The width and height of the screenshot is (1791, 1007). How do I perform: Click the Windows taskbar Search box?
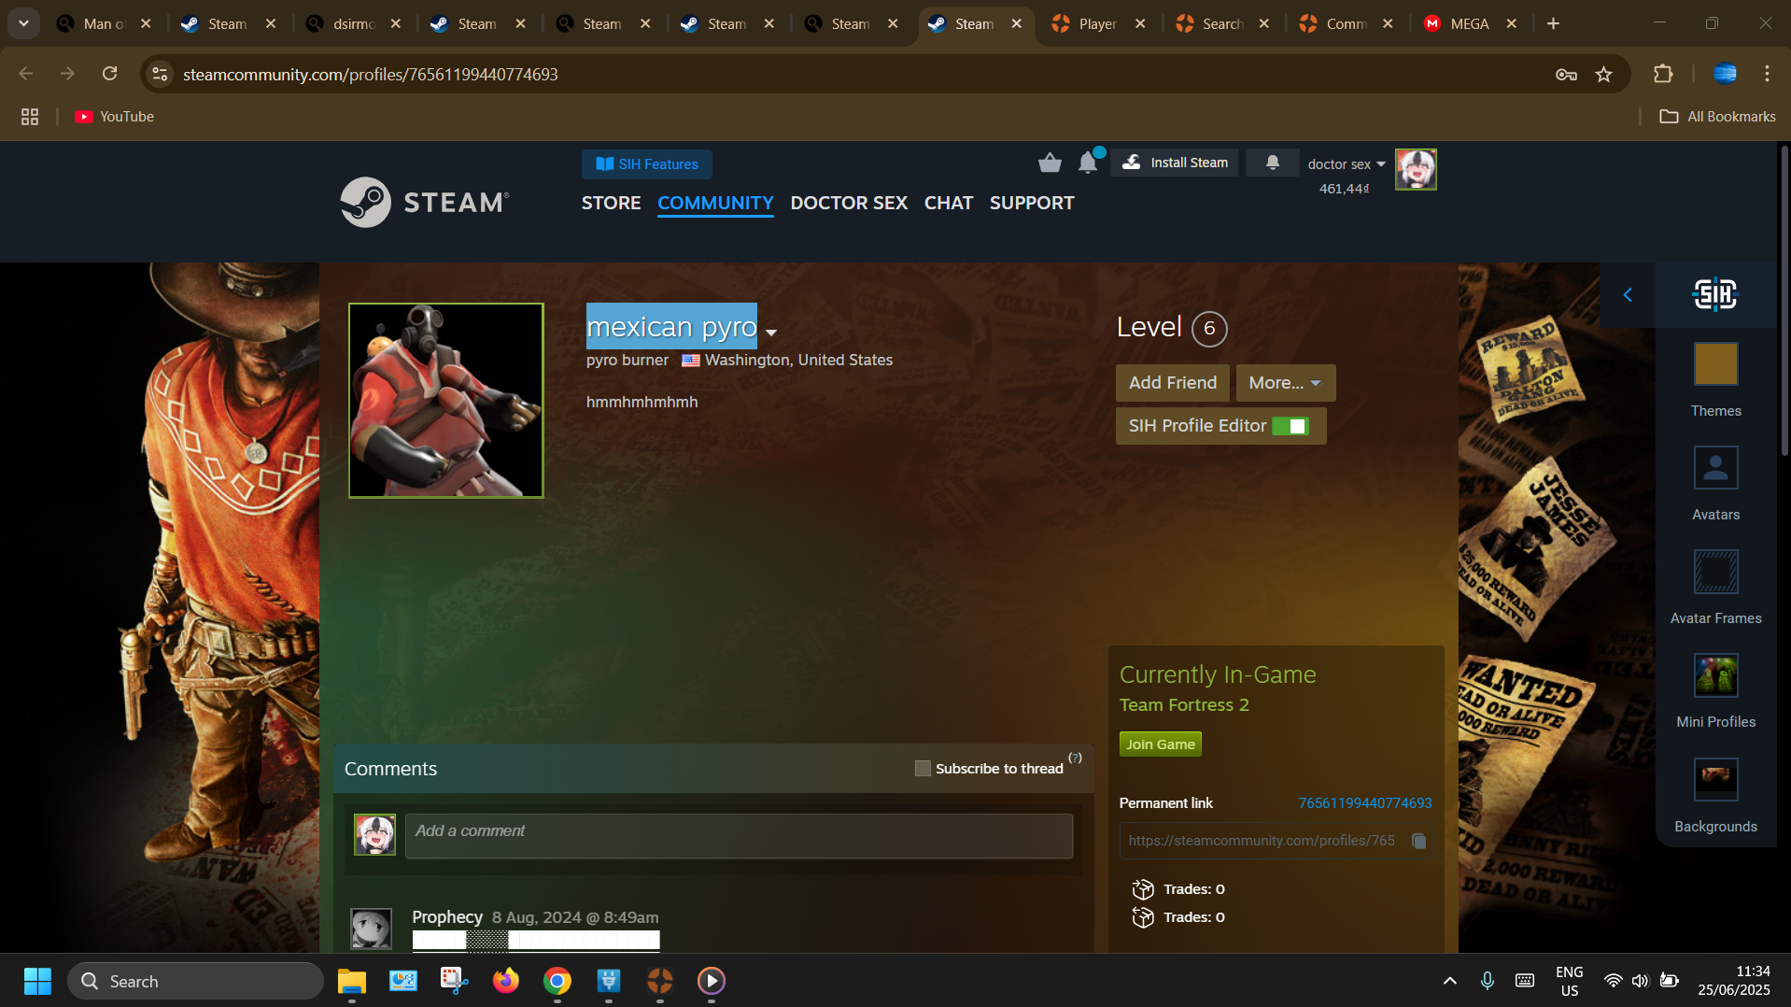tap(195, 981)
